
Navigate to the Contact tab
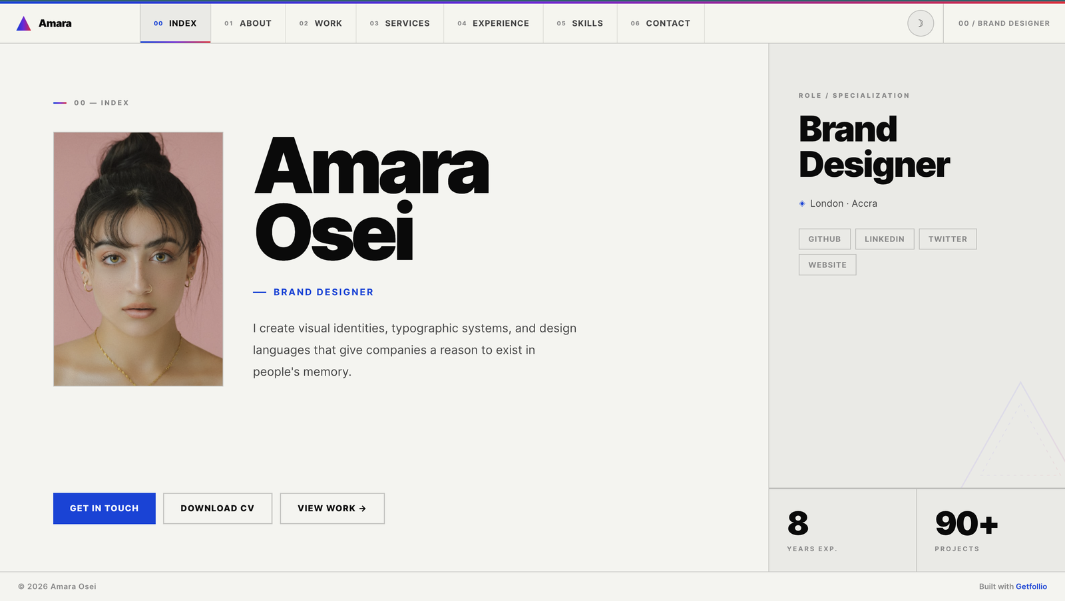[660, 23]
